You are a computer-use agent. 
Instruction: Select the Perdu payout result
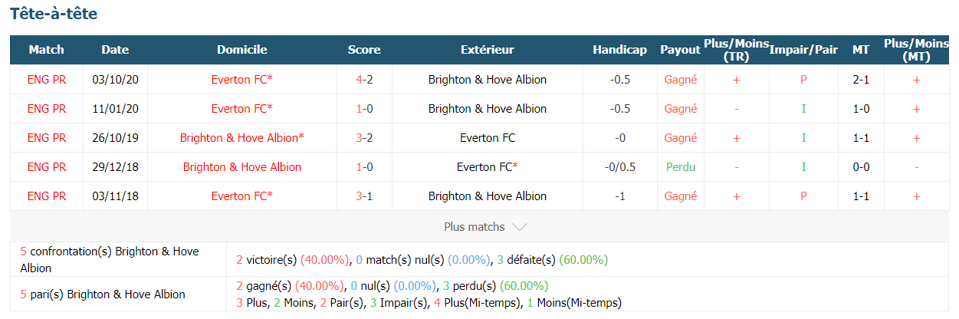point(681,167)
